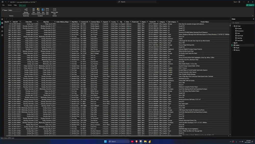The width and height of the screenshot is (255, 144).
Task: Open the Order ID column filter dropdown
Action: (x=20, y=22)
